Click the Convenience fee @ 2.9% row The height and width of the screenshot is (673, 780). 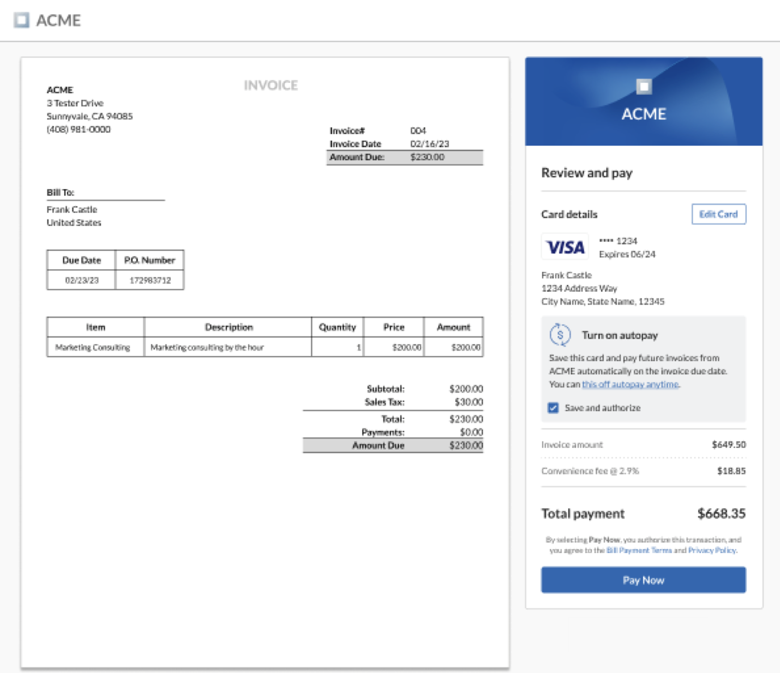[x=644, y=470]
